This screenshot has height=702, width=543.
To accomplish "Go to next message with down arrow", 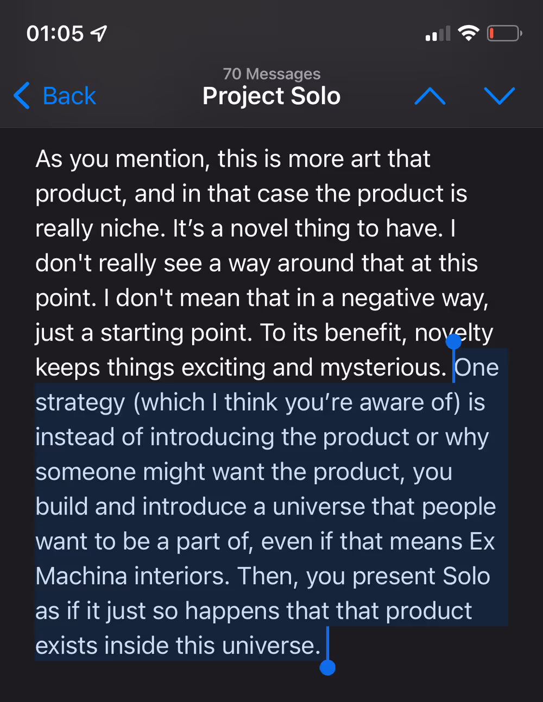I will pos(499,96).
